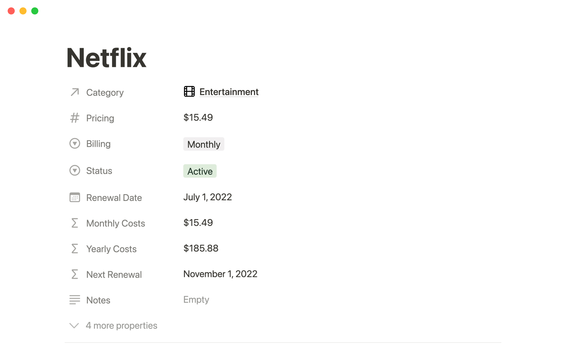
Task: Open the Active status tag selector
Action: click(200, 171)
